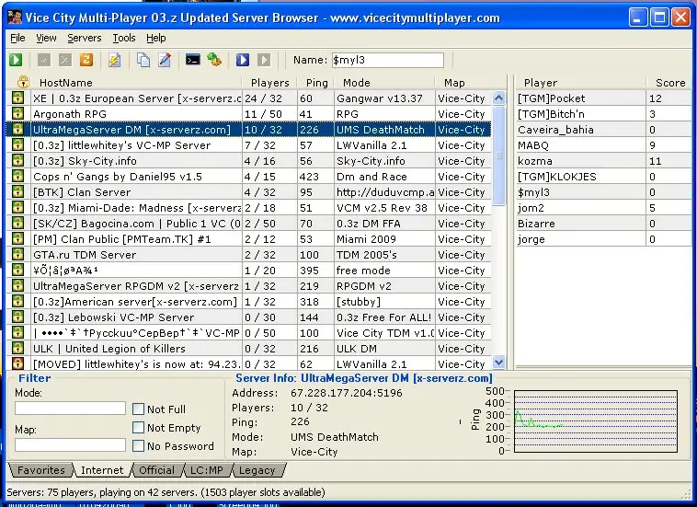Open the View menu
Screen dimensions: 697x507
tap(46, 39)
